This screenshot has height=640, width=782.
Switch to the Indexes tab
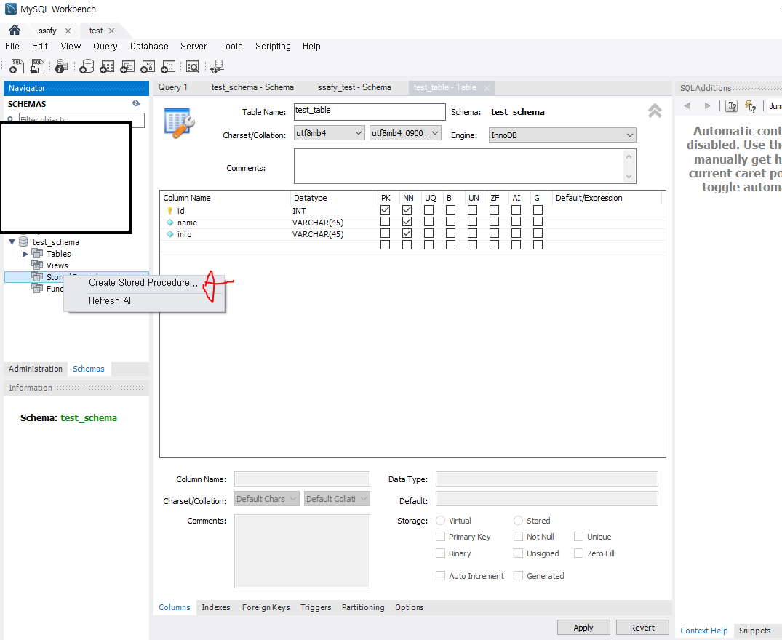pos(216,607)
